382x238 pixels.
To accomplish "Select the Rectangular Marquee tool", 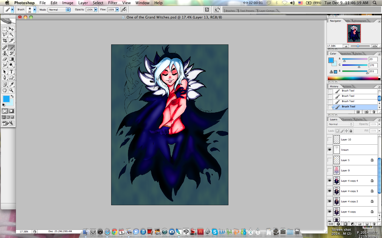I will coord(5,29).
